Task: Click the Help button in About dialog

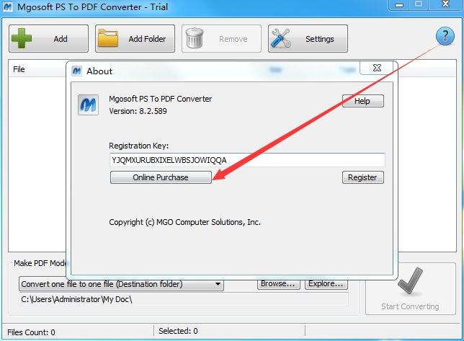Action: (363, 101)
